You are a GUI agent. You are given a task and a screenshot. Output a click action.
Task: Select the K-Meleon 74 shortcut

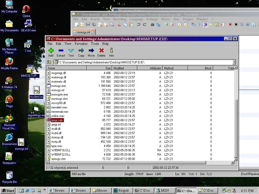pyautogui.click(x=9, y=83)
